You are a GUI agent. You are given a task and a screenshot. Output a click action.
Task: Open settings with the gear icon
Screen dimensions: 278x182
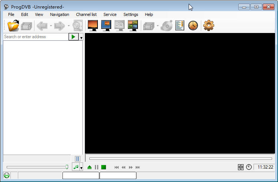tap(208, 26)
